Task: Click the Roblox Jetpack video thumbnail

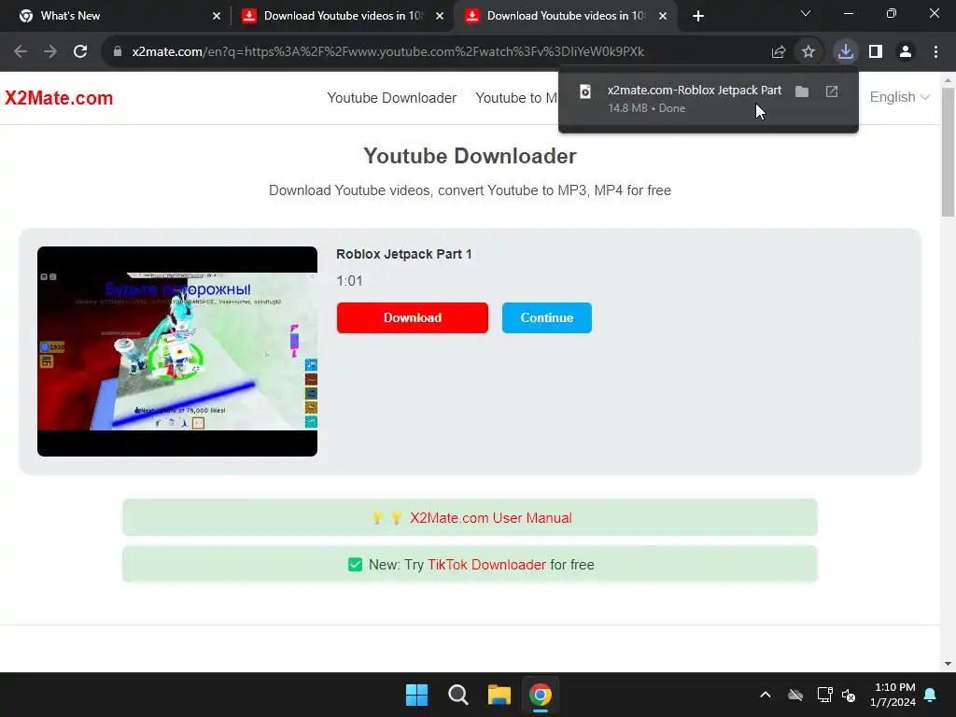Action: click(x=177, y=351)
